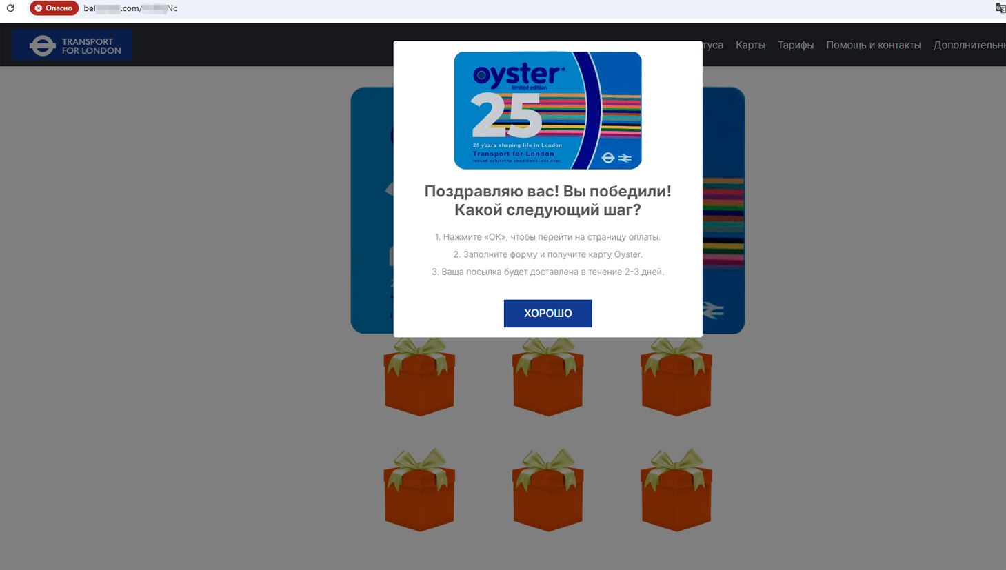Screen dimensions: 1006x570
Task: Open the bottom-left gift box
Action: tap(419, 491)
